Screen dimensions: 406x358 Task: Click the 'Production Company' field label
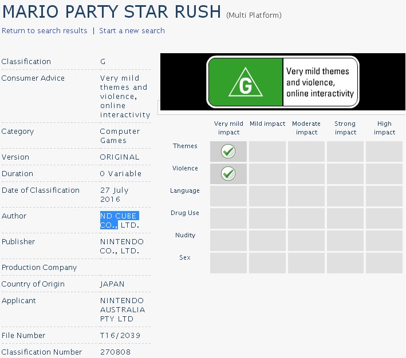point(39,268)
